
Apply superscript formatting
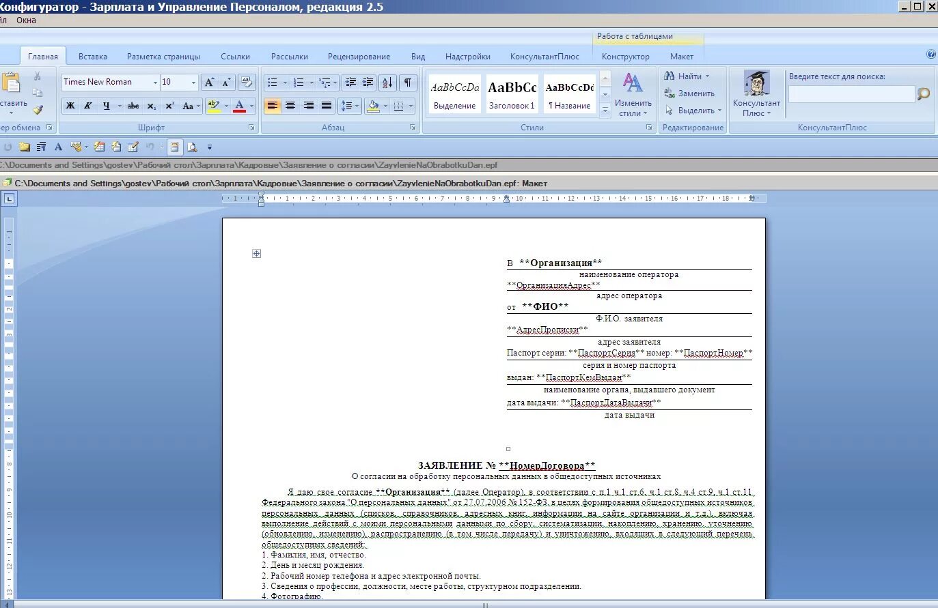(x=169, y=106)
